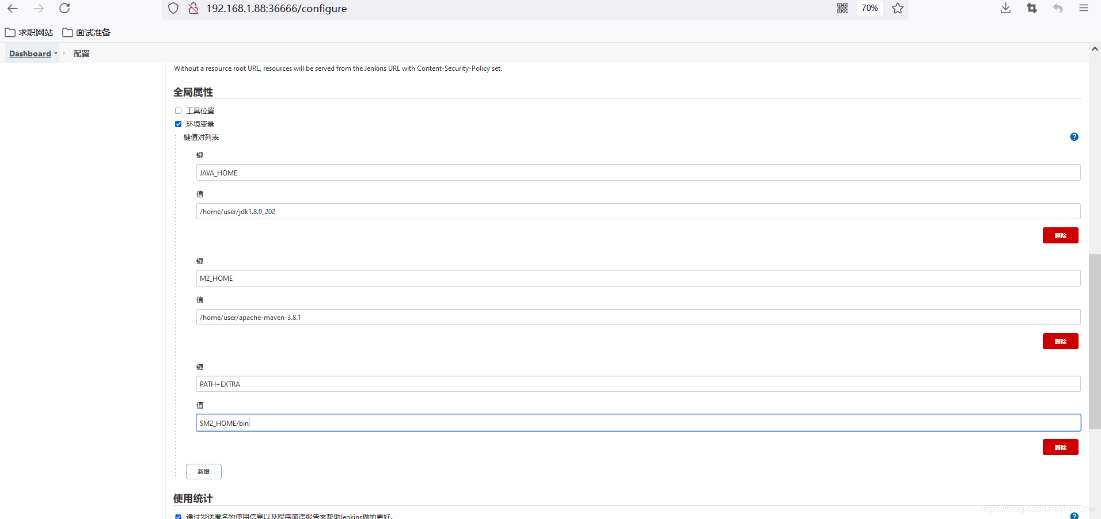
Task: Delete the M2_HOME variable entry
Action: tap(1060, 341)
